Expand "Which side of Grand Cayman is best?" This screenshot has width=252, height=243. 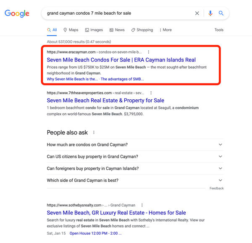tap(135, 180)
